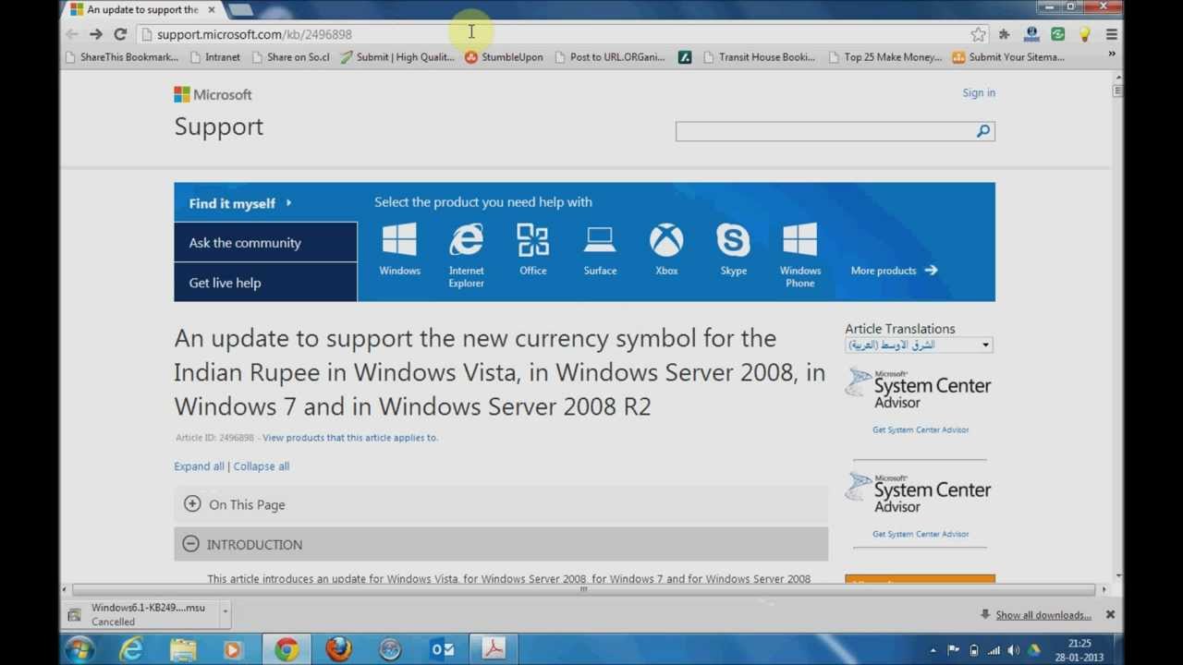The width and height of the screenshot is (1183, 665).
Task: Click the Sign in link
Action: (x=979, y=92)
